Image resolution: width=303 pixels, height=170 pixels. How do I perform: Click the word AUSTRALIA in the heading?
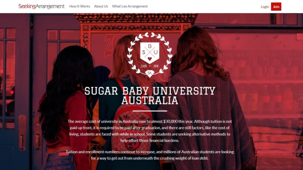coord(150,100)
